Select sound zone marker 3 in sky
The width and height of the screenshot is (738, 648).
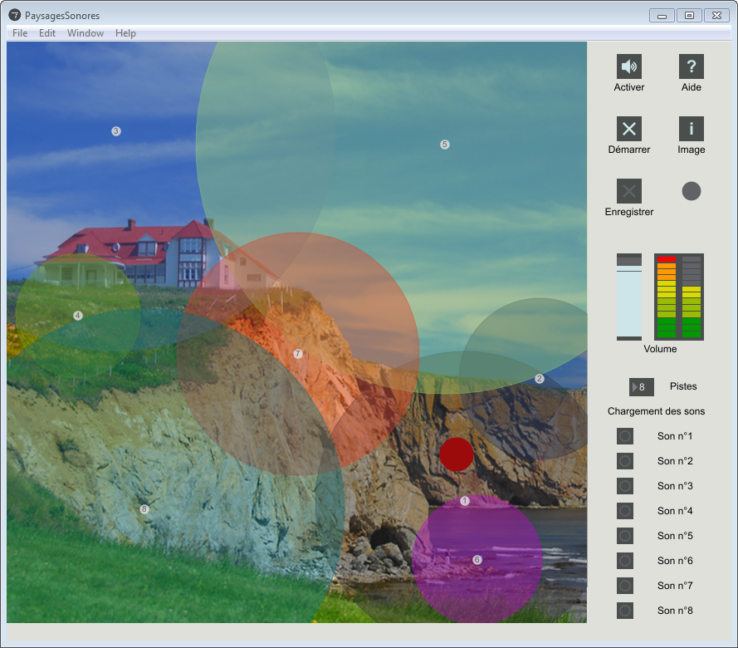[x=115, y=131]
